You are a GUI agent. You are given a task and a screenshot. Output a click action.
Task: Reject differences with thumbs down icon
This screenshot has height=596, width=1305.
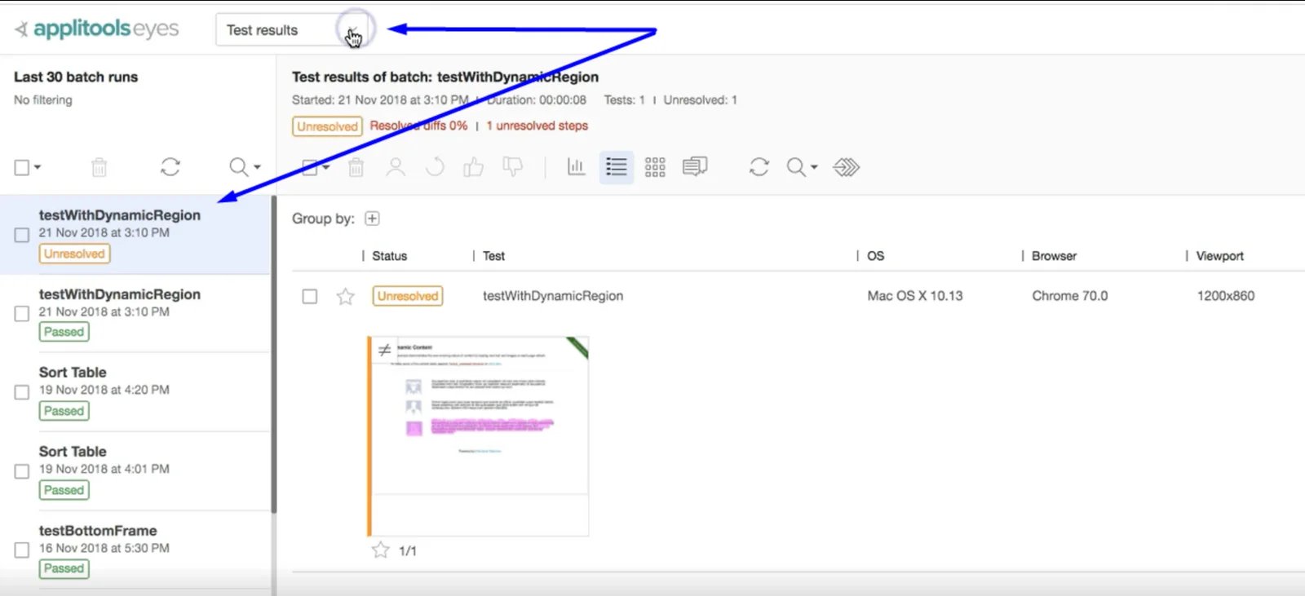pyautogui.click(x=512, y=167)
